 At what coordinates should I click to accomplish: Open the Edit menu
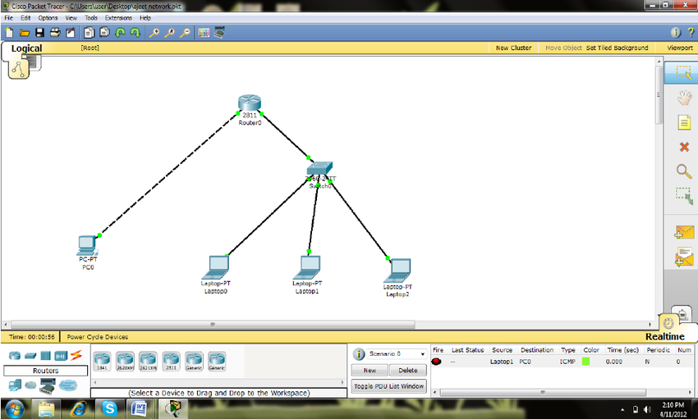[25, 18]
